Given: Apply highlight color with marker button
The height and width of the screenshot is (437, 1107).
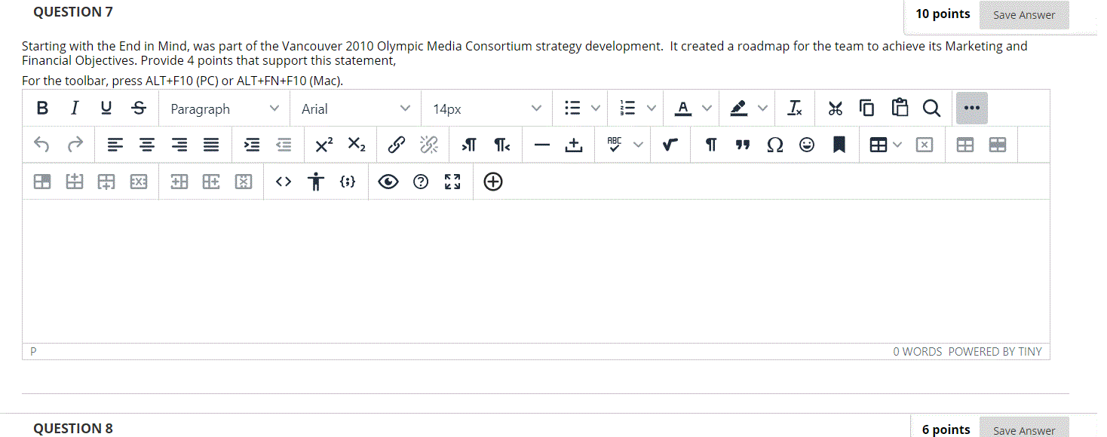Looking at the screenshot, I should click(738, 108).
